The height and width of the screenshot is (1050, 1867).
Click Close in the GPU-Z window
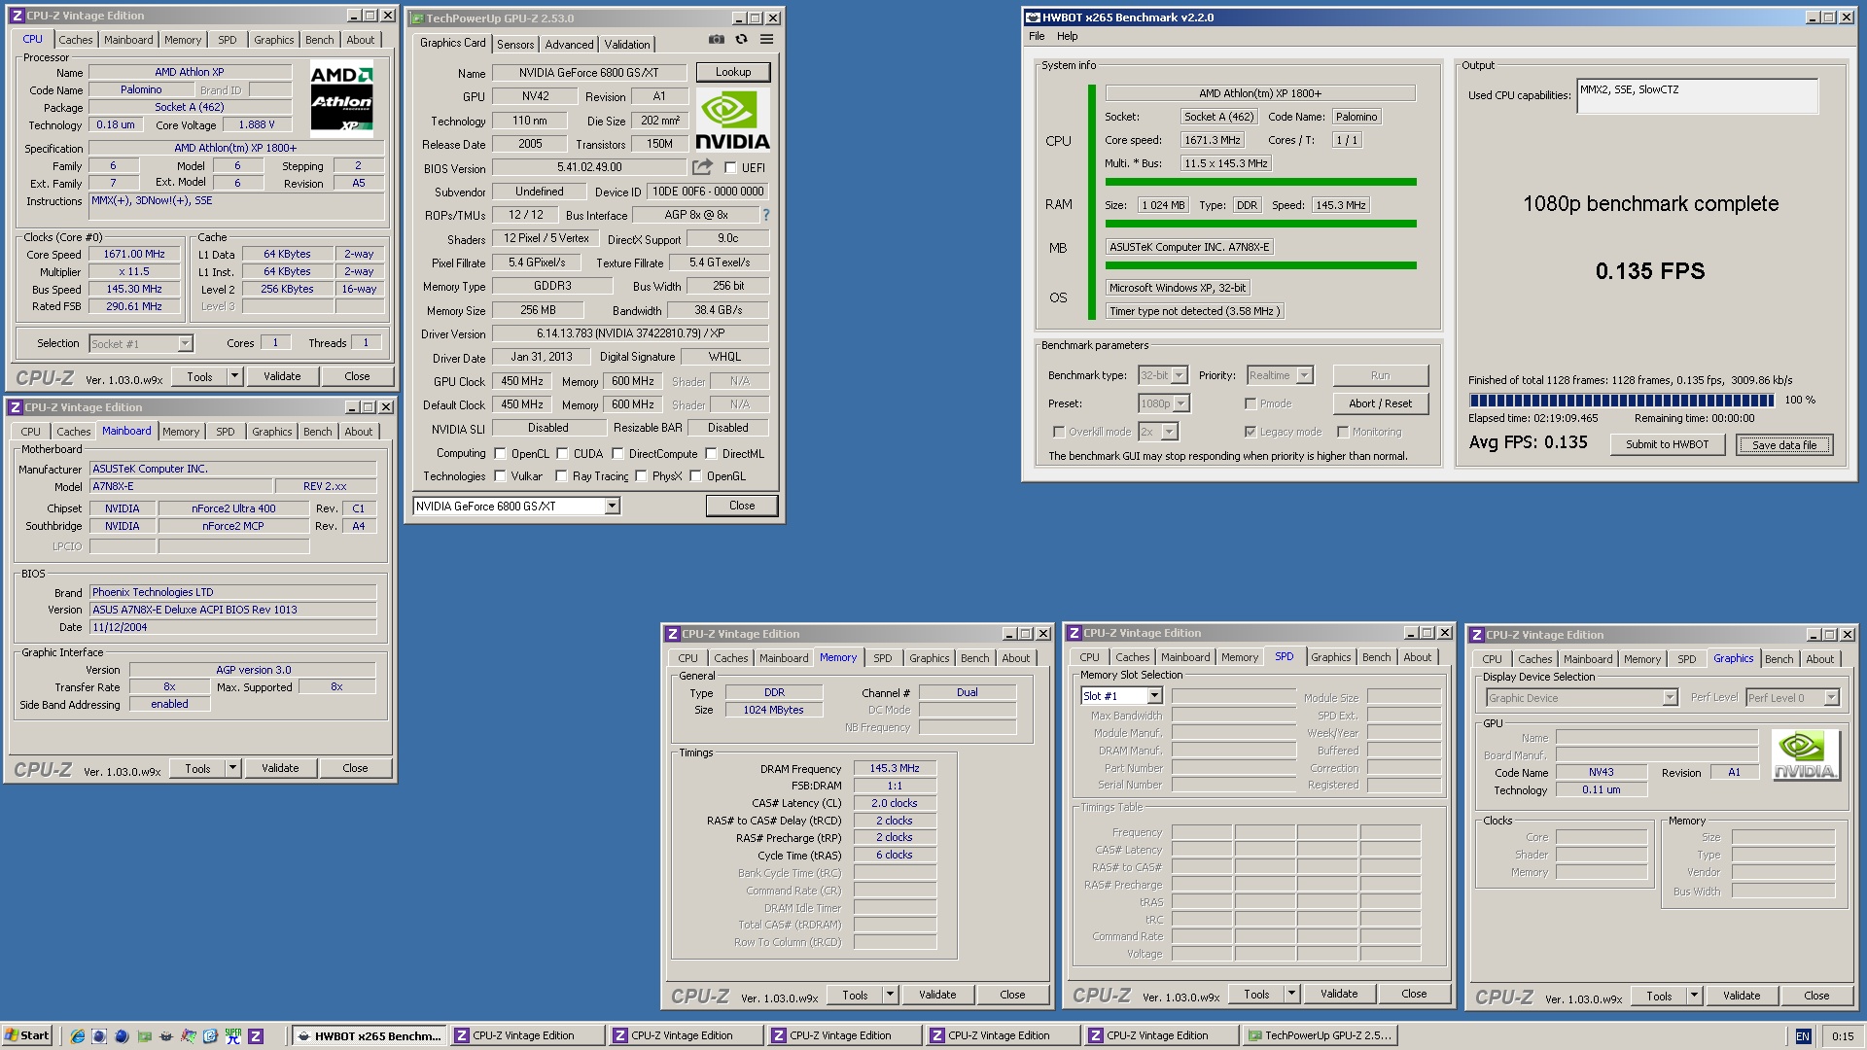tap(742, 506)
